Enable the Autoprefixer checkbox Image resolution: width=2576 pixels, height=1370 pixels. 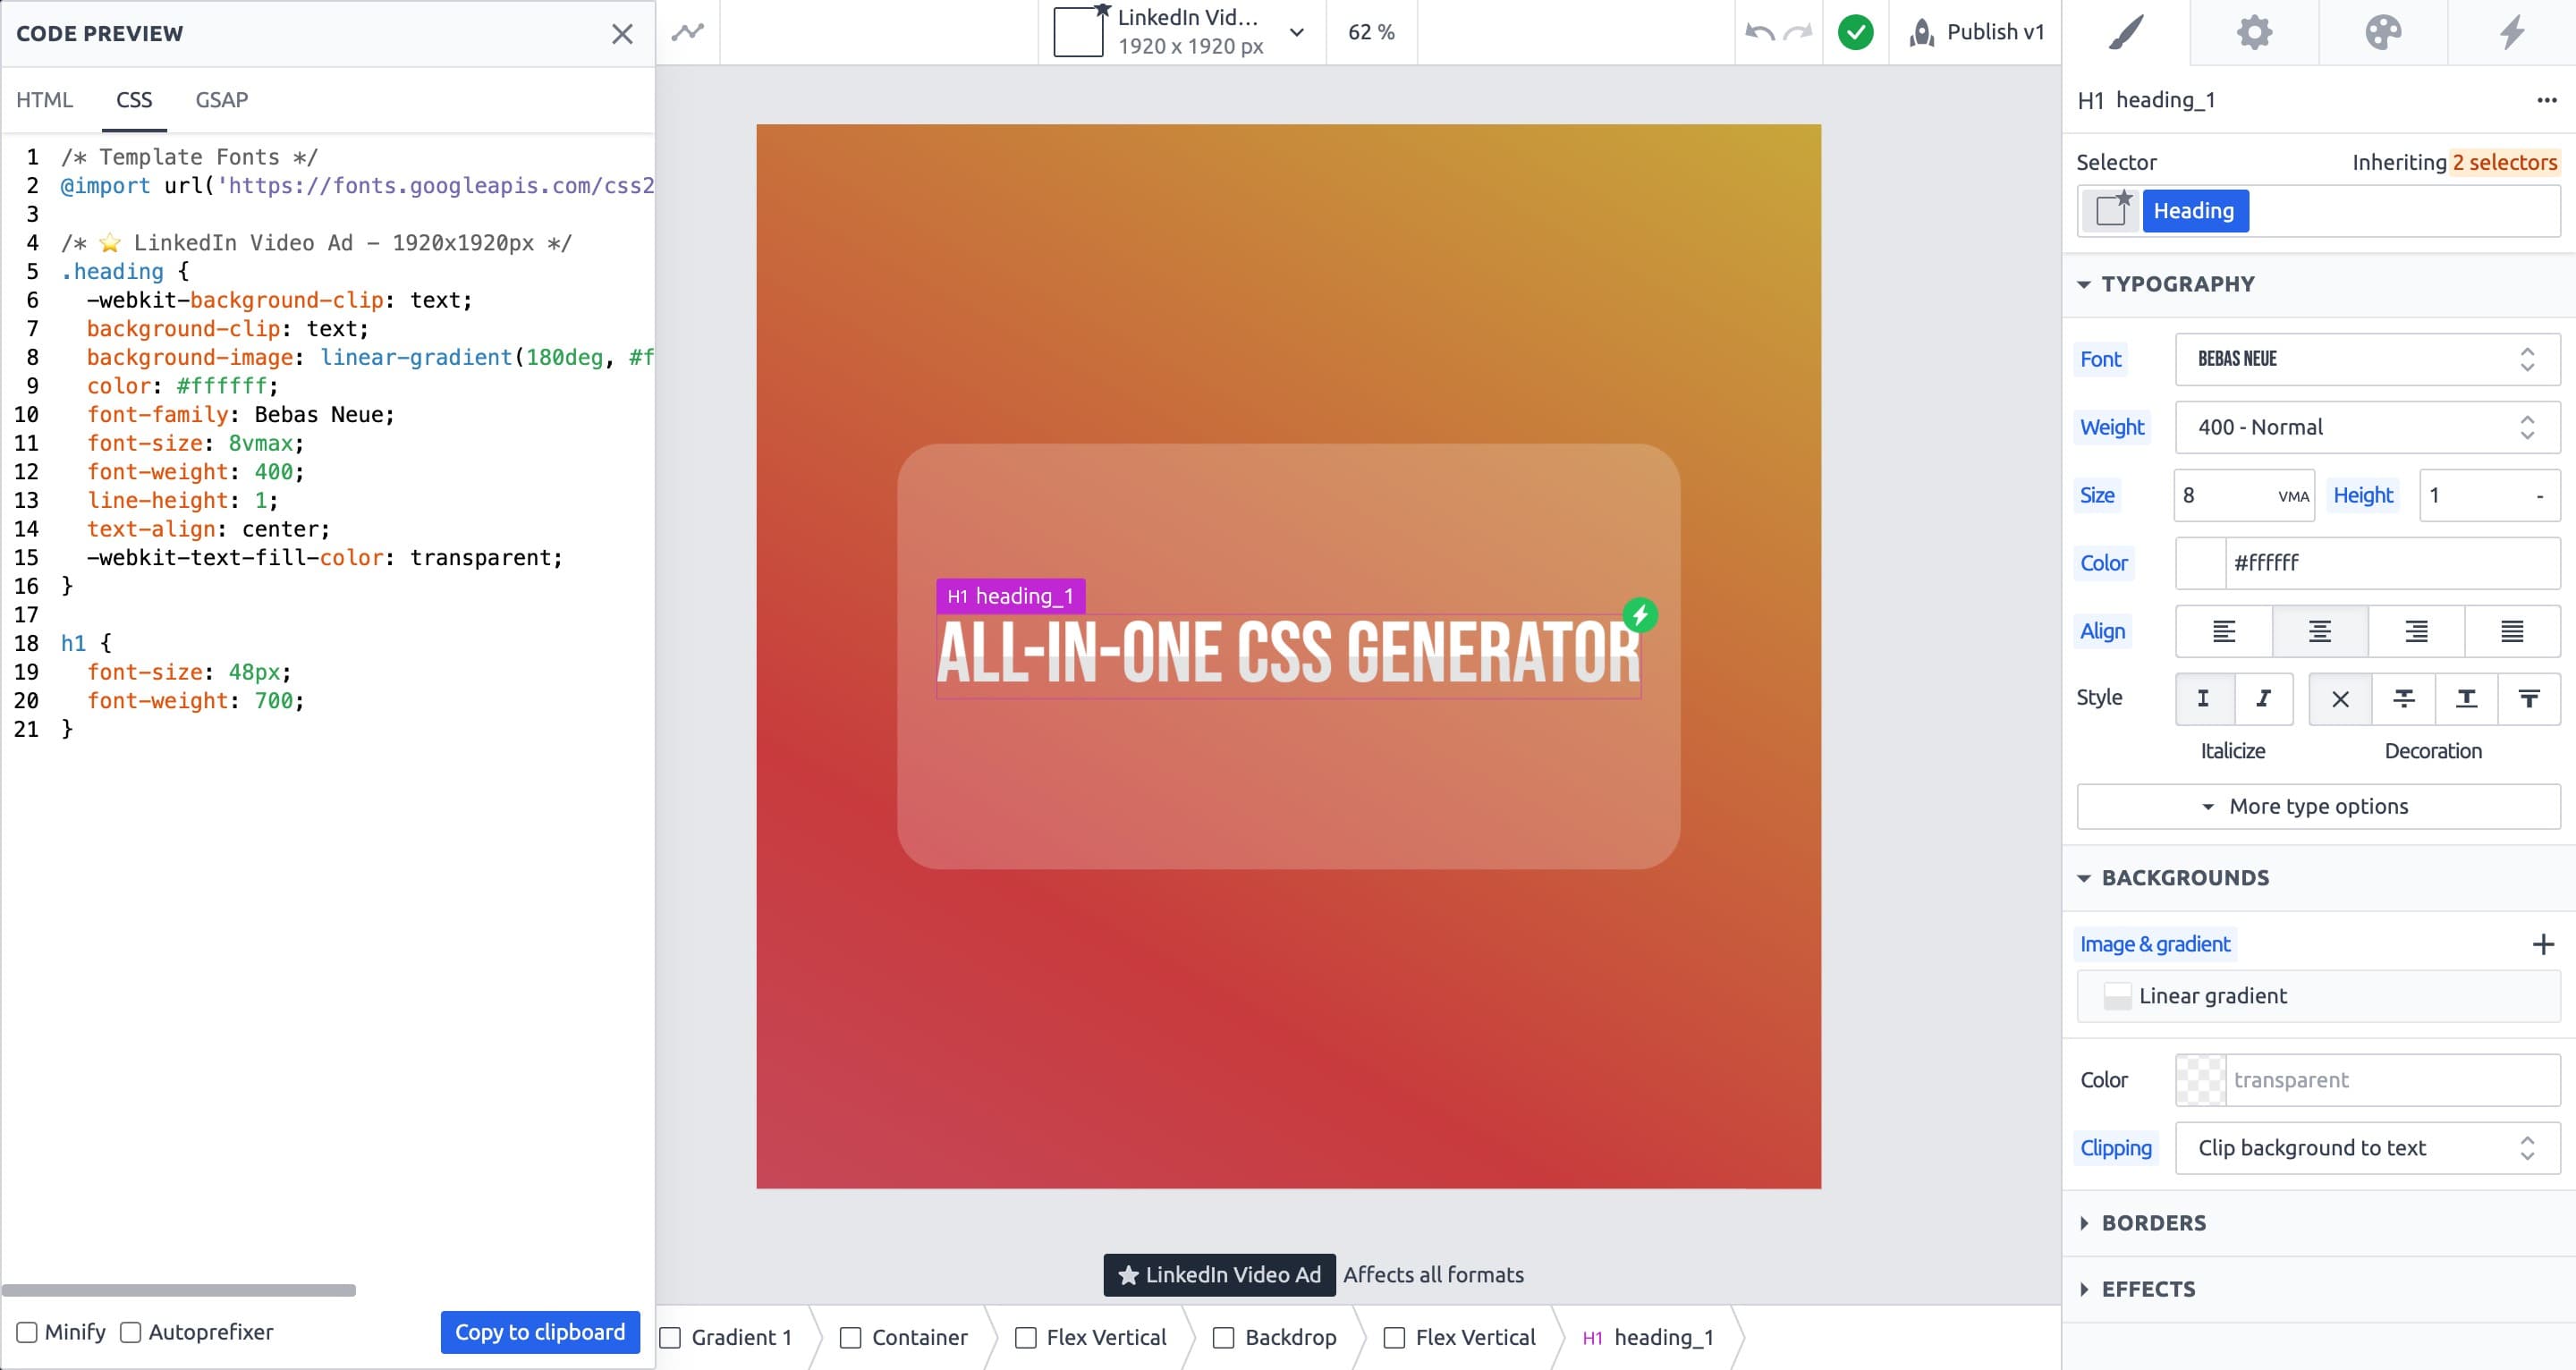click(133, 1331)
